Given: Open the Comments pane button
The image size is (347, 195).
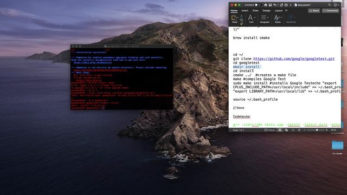Looking at the screenshot, I should click(331, 11).
